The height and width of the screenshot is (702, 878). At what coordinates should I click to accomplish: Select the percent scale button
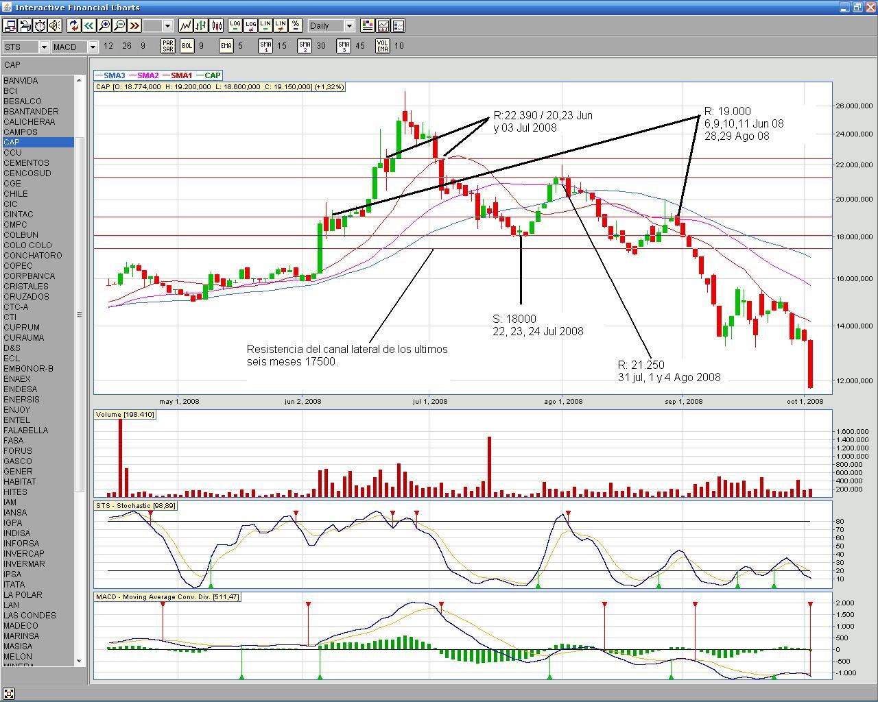296,25
